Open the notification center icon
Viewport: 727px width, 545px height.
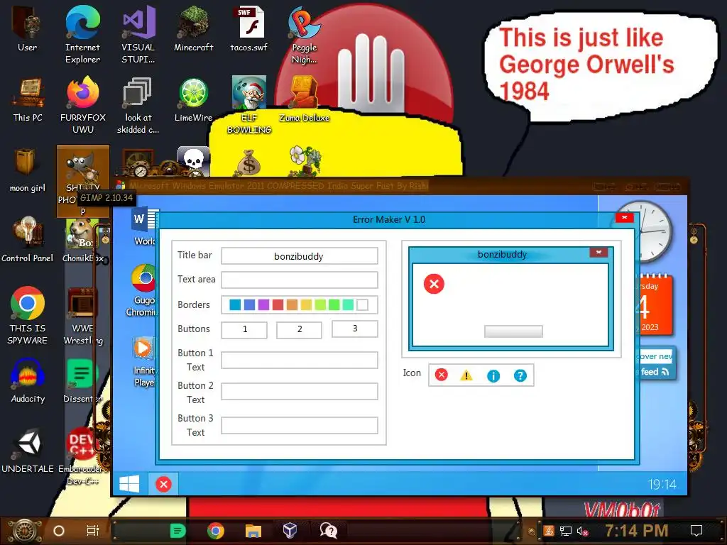[696, 531]
